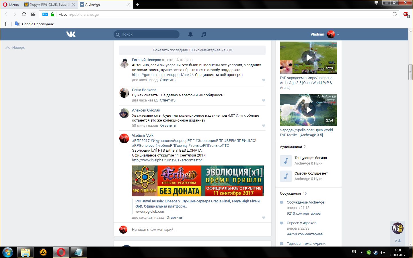Open the Спроси у игроков discussion
The image size is (413, 258).
tap(301, 223)
